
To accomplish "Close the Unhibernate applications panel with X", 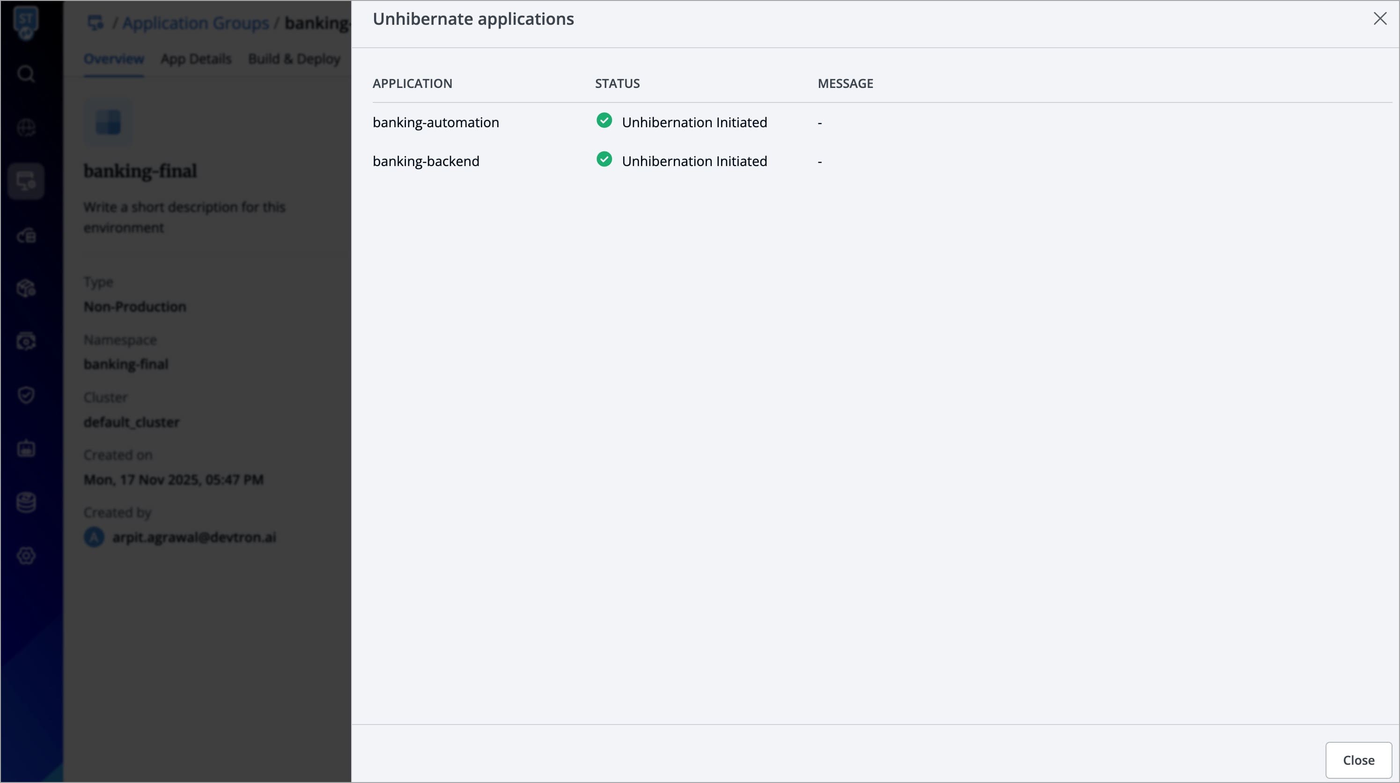I will [1379, 19].
